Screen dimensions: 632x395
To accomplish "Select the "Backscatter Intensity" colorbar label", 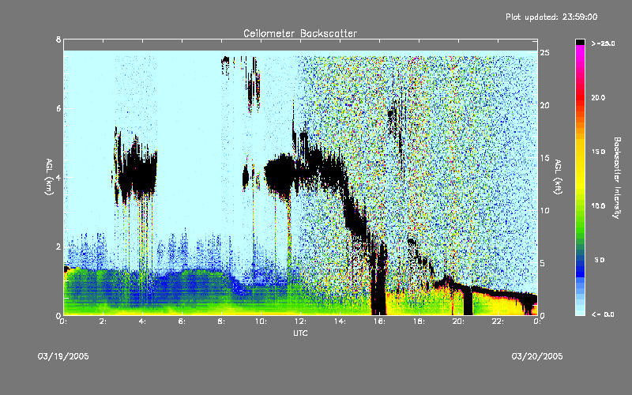I will point(617,178).
